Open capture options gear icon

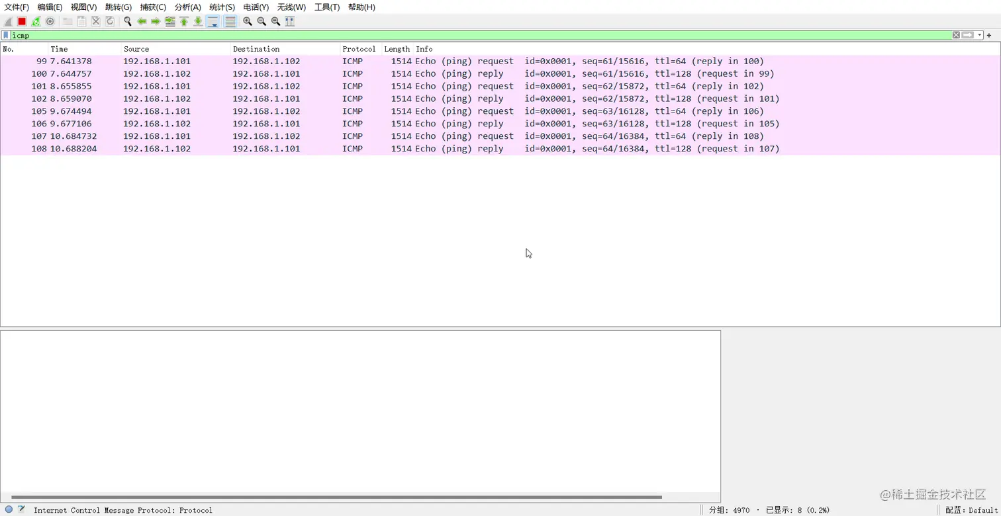pyautogui.click(x=50, y=21)
